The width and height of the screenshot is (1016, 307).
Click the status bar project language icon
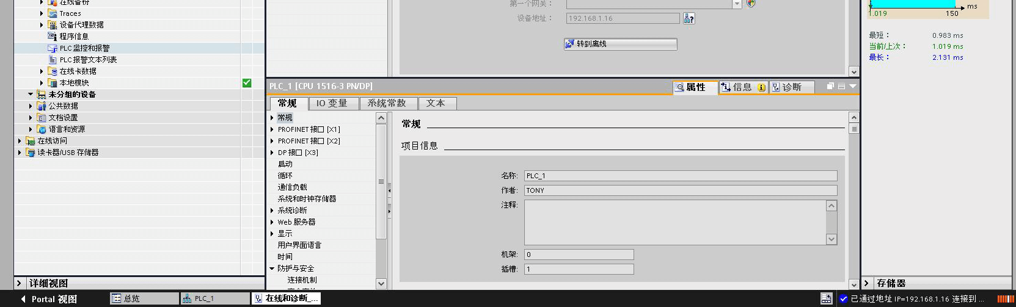826,298
